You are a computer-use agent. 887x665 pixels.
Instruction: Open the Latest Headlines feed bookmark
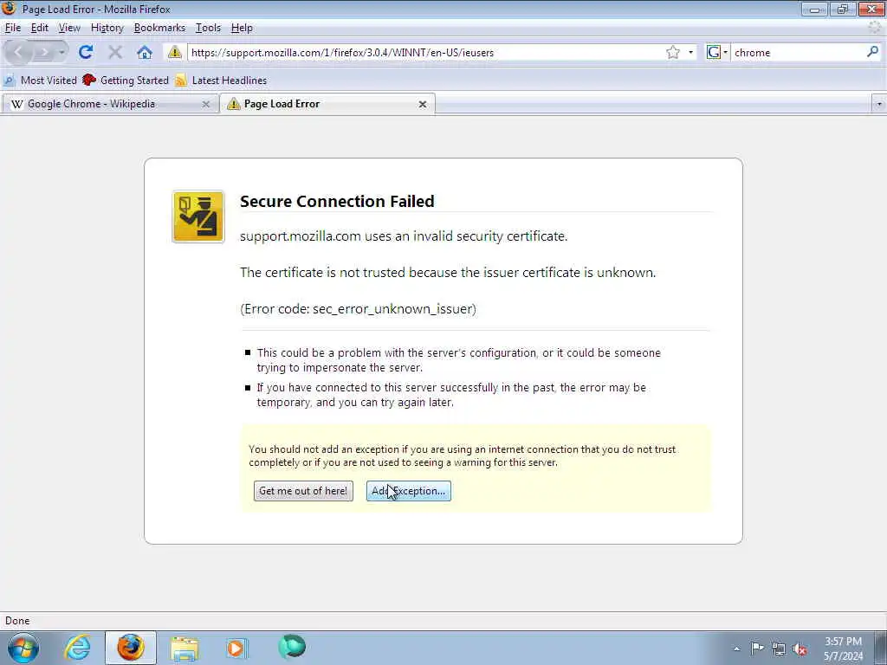[x=221, y=81]
